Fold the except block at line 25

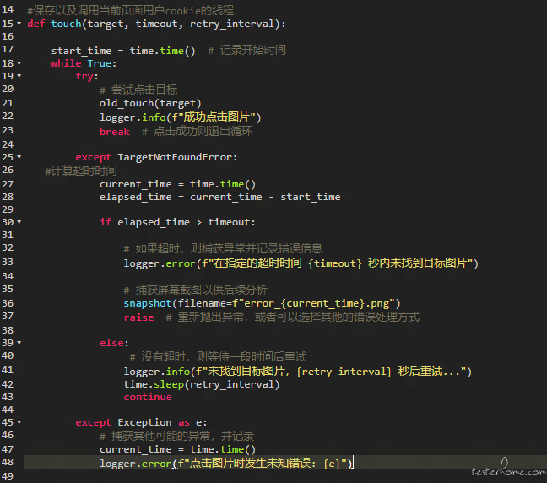[x=19, y=157]
